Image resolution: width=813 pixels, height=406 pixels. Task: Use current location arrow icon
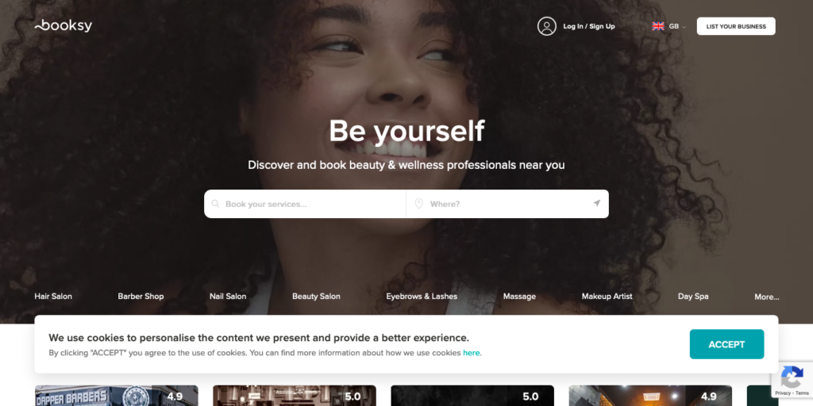tap(597, 204)
